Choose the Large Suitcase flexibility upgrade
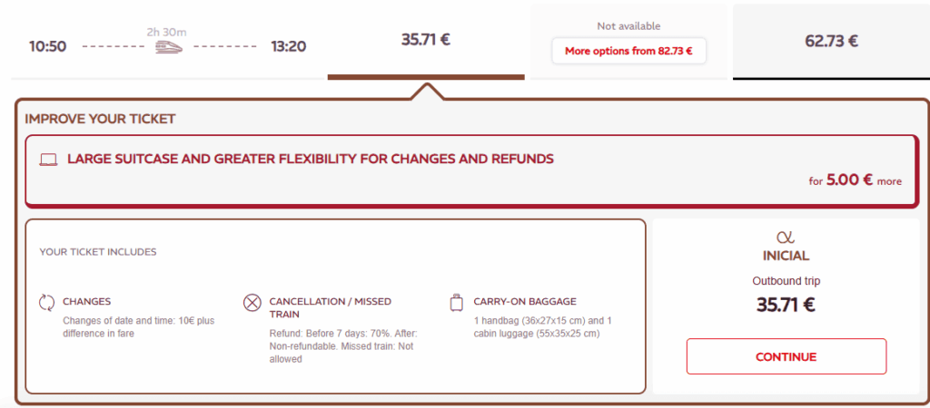 point(310,160)
